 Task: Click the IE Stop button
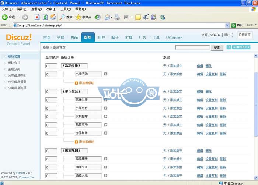[x=37, y=17]
